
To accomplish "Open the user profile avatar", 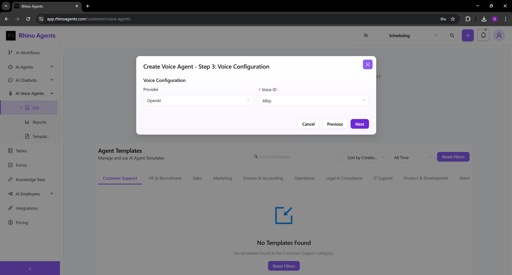I will point(499,35).
